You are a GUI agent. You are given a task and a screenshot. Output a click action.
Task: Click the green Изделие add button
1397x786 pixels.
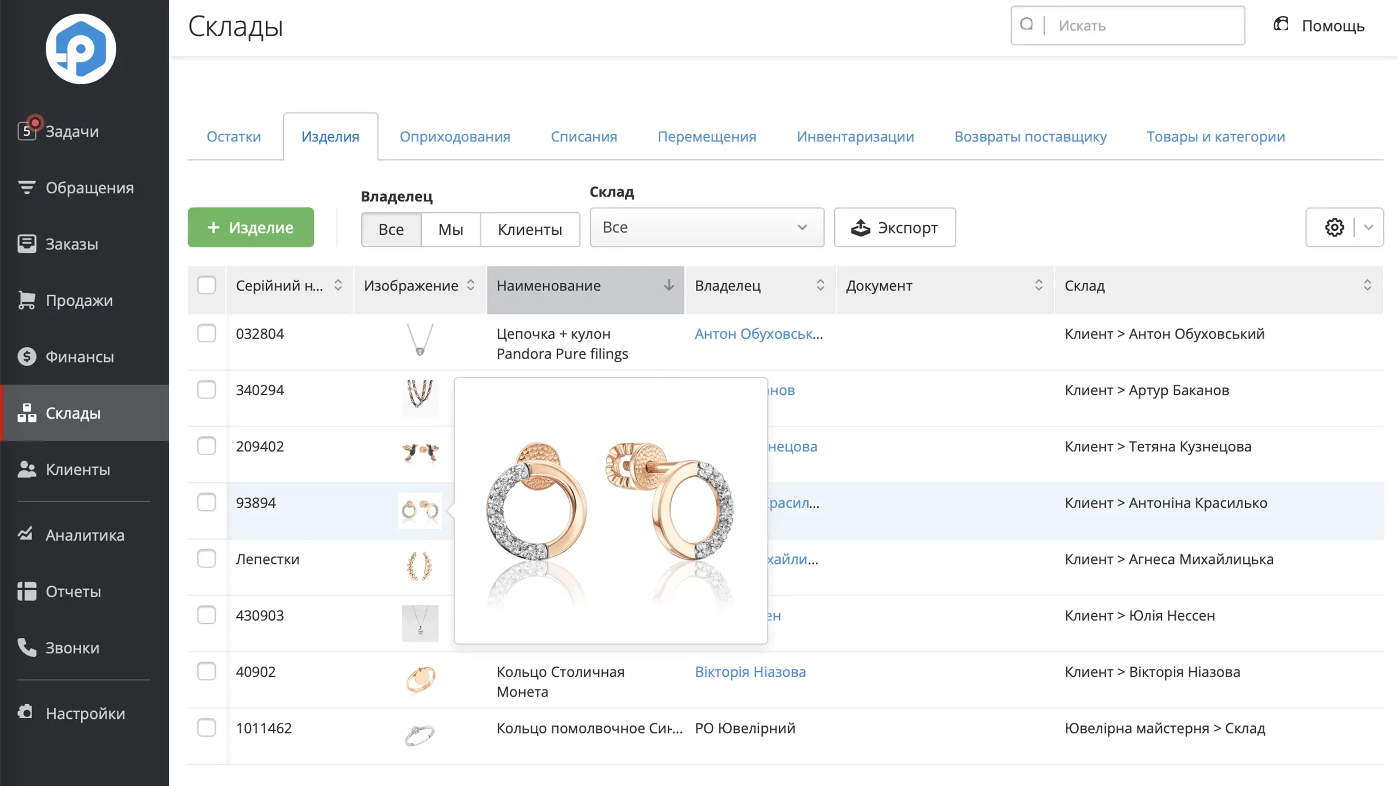click(251, 227)
